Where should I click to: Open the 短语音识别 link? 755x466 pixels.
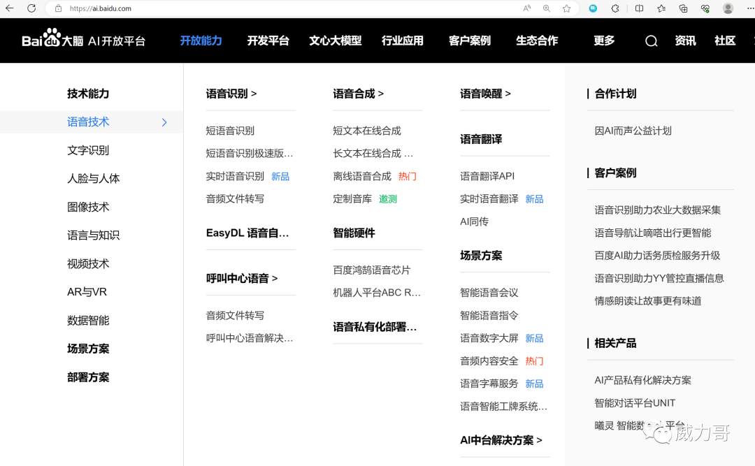[x=230, y=131]
